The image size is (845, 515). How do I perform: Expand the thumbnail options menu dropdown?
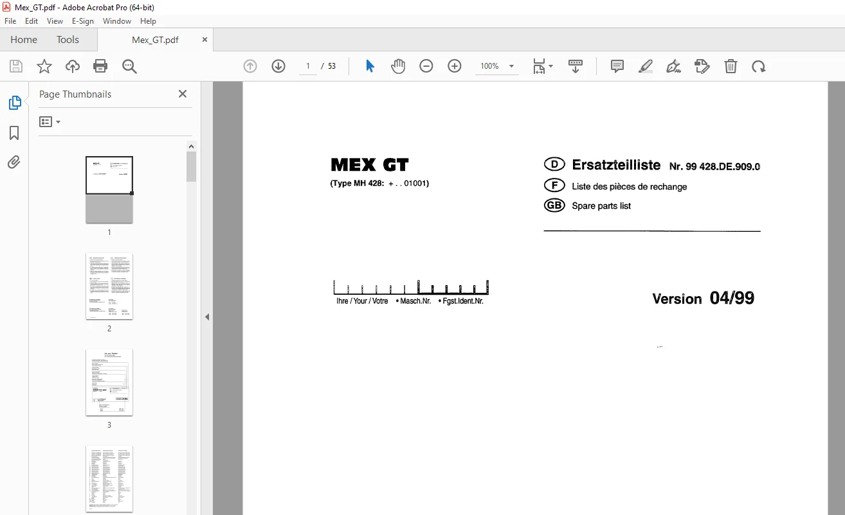50,121
